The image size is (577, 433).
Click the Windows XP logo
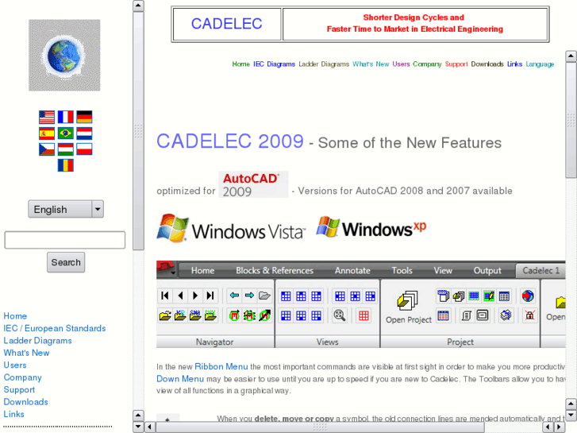(371, 227)
